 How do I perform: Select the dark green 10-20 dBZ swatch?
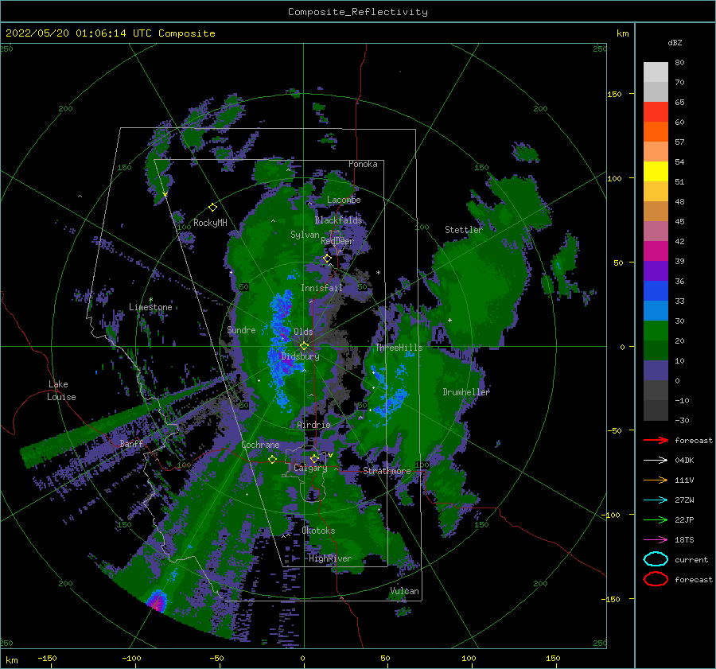point(656,351)
